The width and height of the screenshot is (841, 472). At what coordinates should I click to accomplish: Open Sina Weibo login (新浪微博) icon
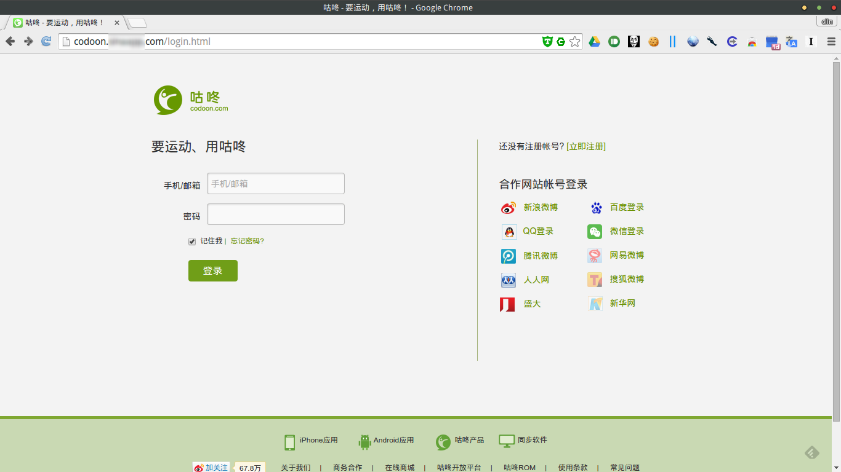click(x=508, y=208)
